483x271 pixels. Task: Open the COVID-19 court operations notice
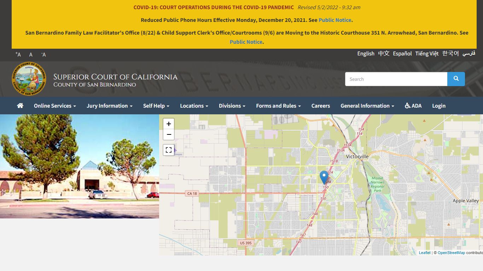click(214, 7)
